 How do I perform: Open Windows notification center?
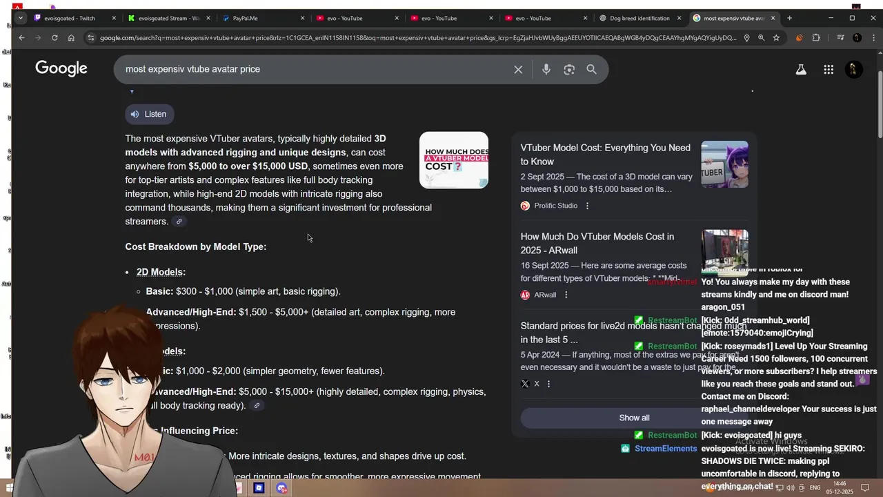click(865, 488)
